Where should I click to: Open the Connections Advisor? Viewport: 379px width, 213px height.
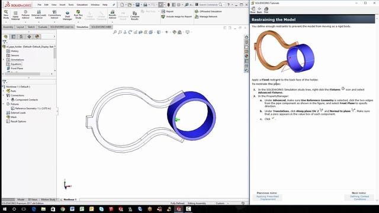(x=54, y=14)
